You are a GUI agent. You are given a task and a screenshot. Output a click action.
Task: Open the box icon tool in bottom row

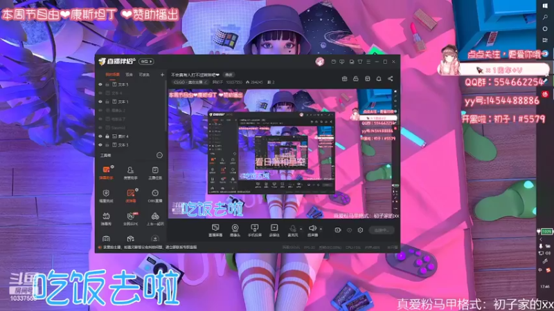[x=130, y=238]
